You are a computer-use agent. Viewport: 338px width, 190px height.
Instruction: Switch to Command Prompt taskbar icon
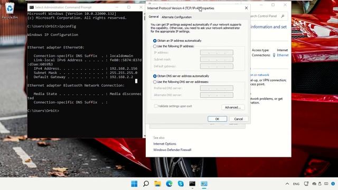coord(192,184)
